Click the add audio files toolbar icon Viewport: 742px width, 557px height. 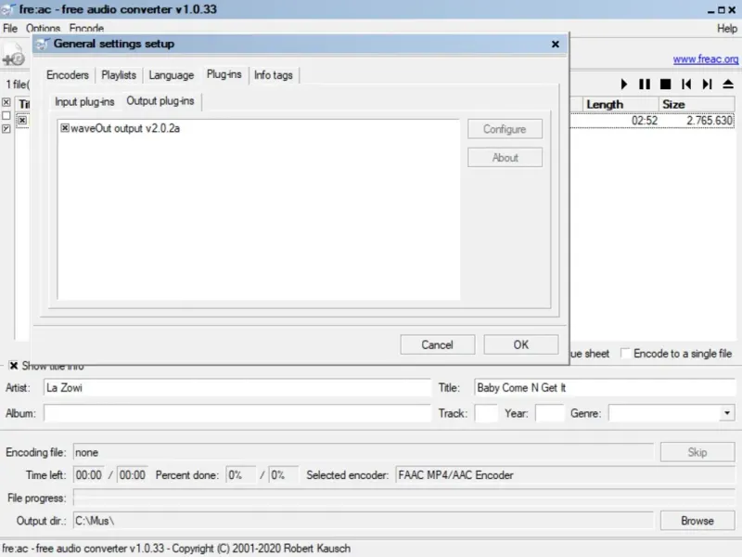13,56
